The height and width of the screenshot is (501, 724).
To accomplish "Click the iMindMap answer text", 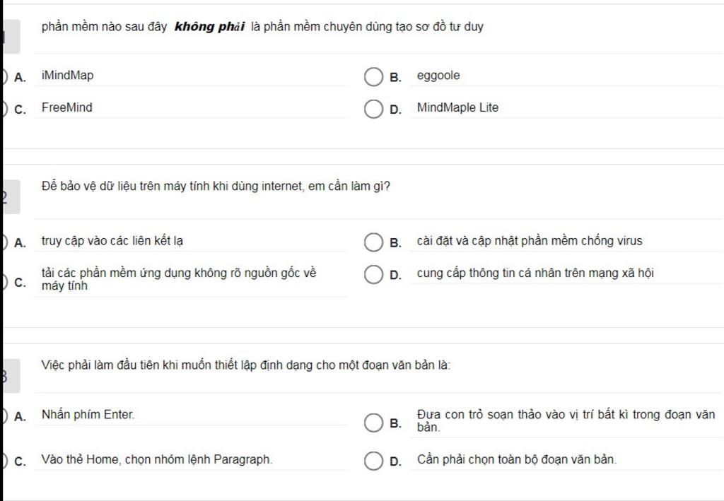I will [67, 75].
